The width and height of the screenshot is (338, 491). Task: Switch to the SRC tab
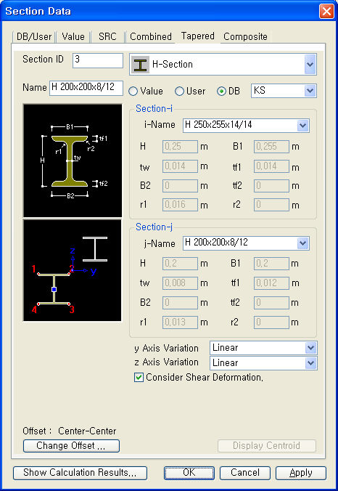(107, 37)
